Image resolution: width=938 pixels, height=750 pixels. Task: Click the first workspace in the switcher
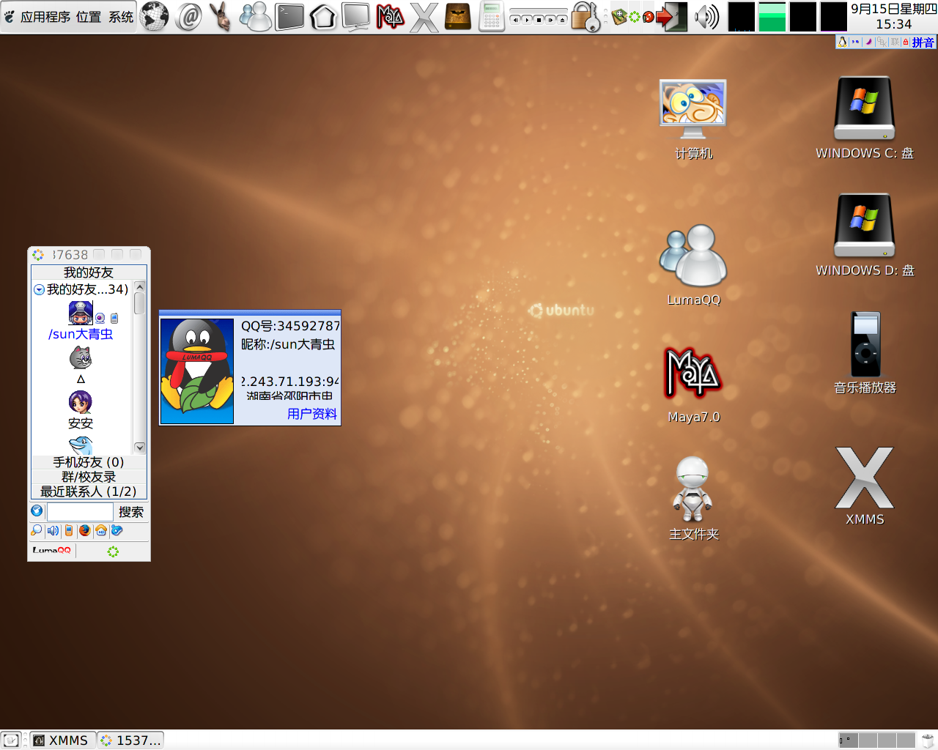tap(849, 740)
